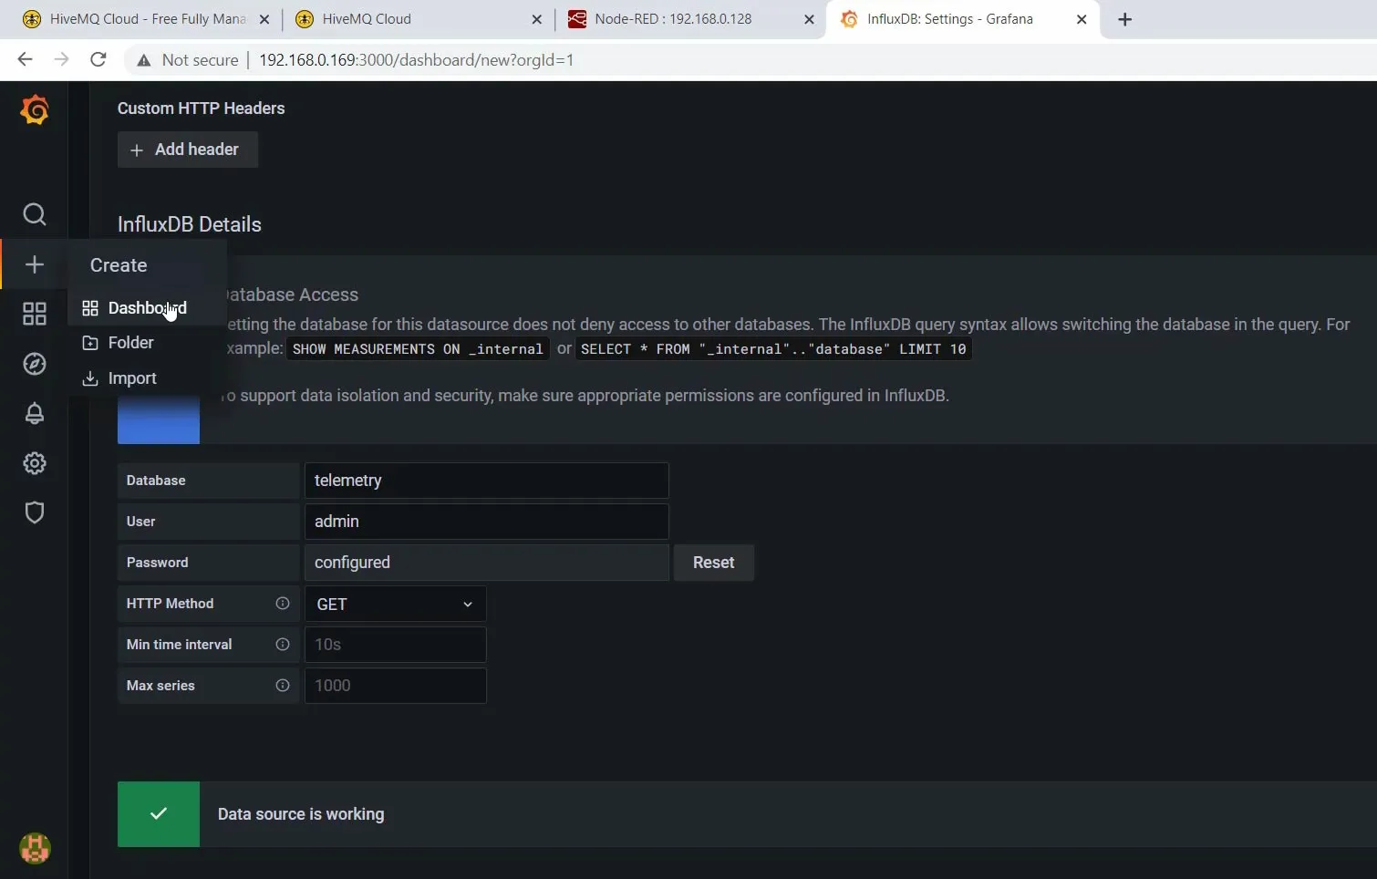
Task: Open the Explore compass icon
Action: [35, 364]
